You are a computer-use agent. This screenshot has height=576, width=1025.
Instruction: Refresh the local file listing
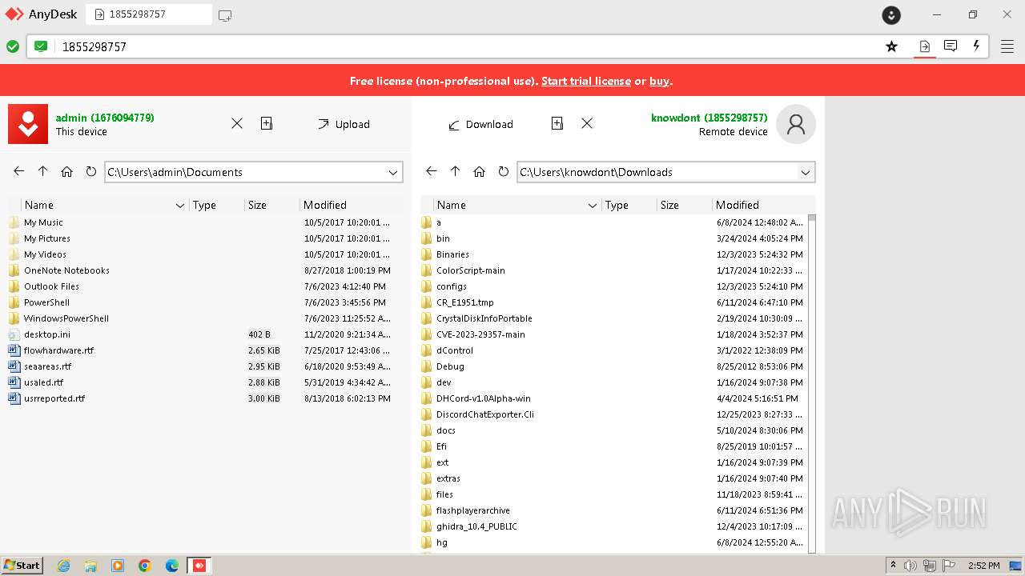[x=90, y=171]
